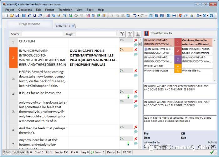The height and width of the screenshot is (157, 219).
Task: Click segment grid scroll-up arrow
Action: (140, 40)
